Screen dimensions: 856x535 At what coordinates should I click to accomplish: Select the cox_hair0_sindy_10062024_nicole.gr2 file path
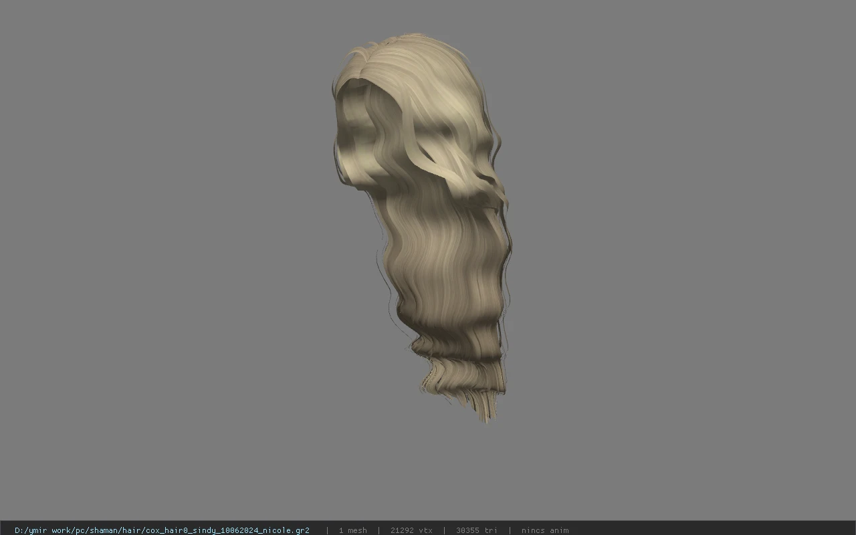pos(162,530)
